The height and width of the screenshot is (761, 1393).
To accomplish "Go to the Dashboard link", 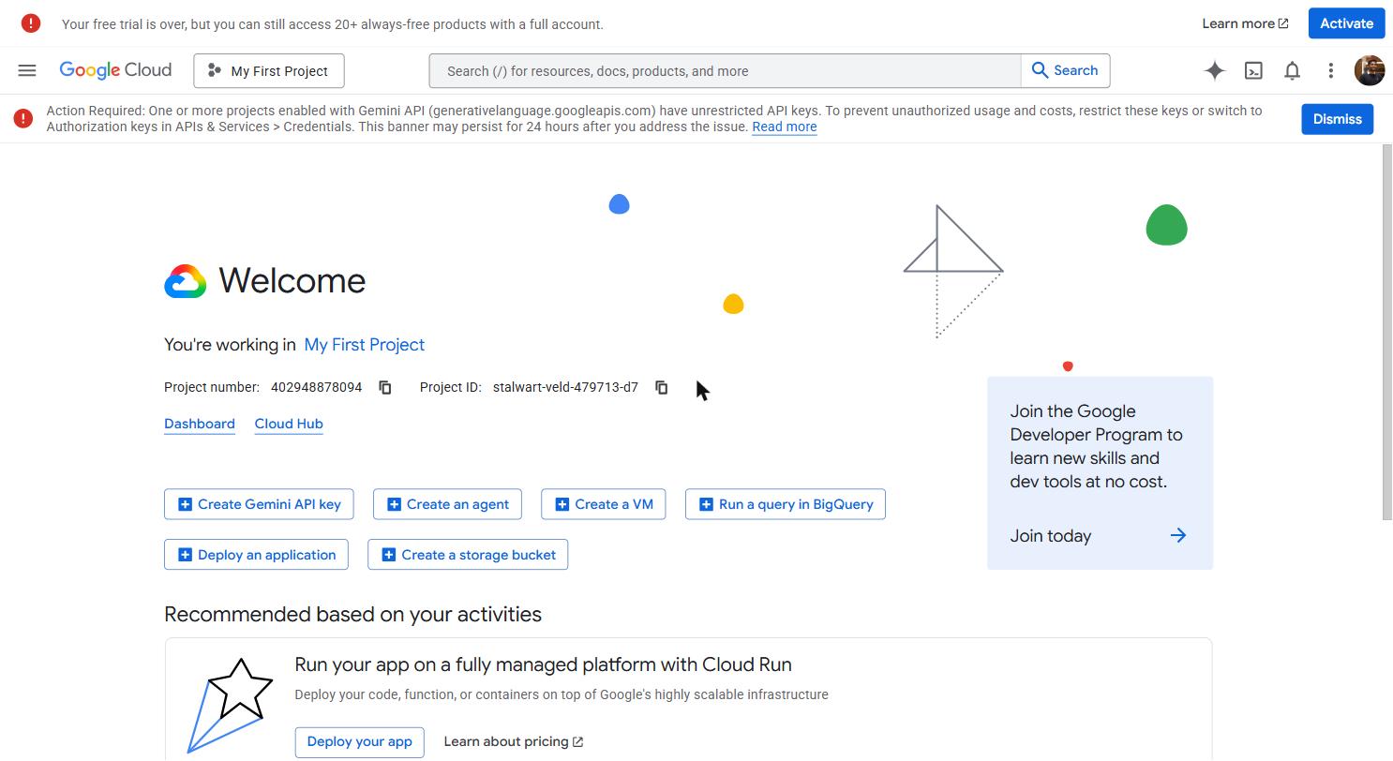I will coord(200,424).
